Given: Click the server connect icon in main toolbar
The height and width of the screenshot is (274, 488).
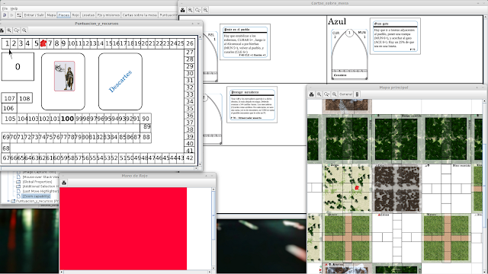Looking at the screenshot, I should pyautogui.click(x=19, y=15).
